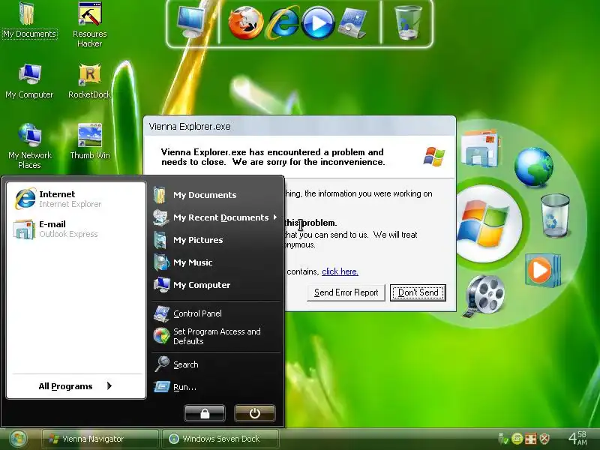Click the mail icon in circular dock

pos(479,148)
